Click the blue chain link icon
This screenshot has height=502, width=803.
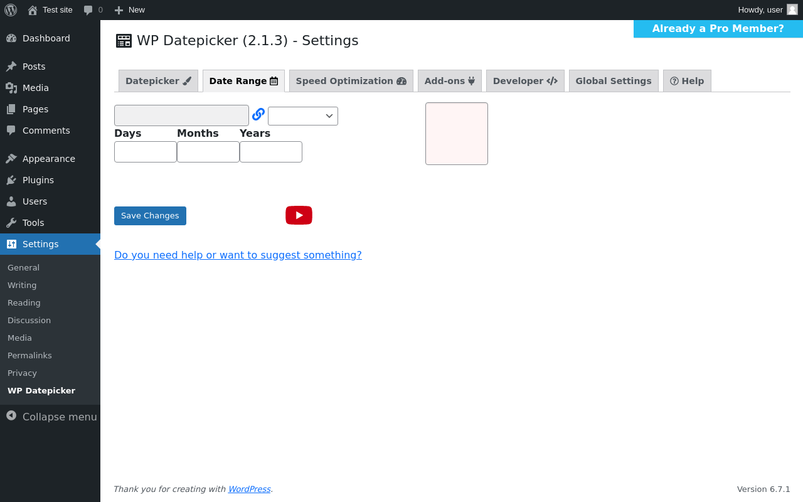pos(258,114)
